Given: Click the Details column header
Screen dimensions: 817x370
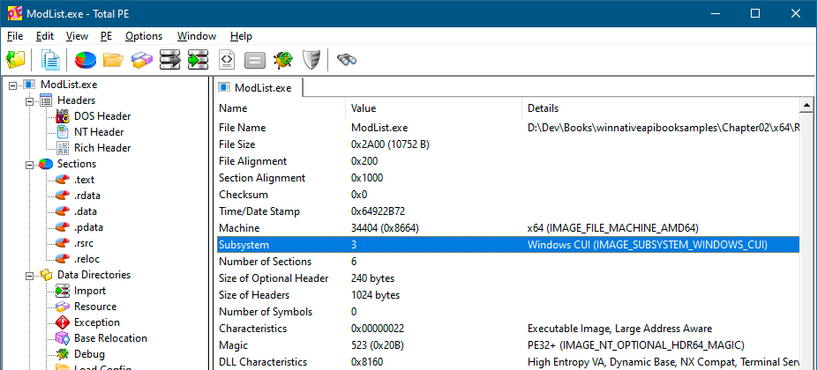Looking at the screenshot, I should pyautogui.click(x=543, y=108).
